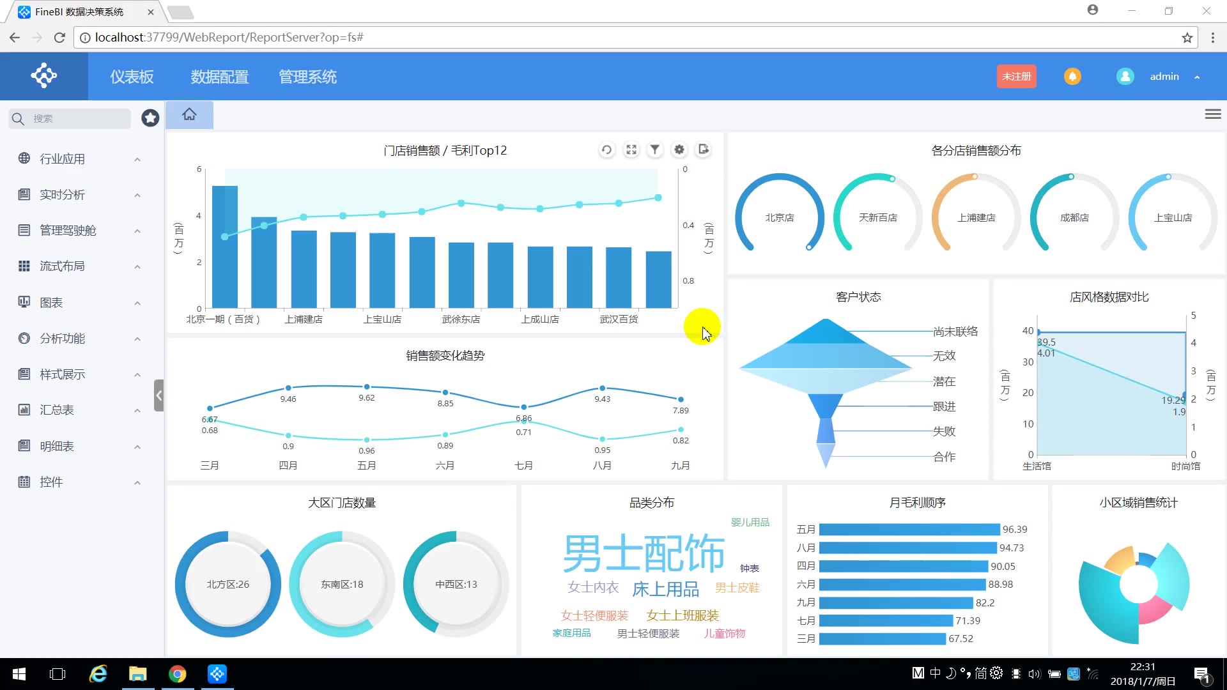Collapse the 实时分析 section chevron

(x=137, y=195)
